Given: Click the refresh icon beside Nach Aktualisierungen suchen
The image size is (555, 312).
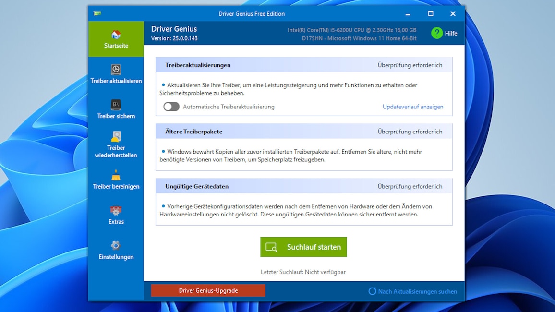Looking at the screenshot, I should 372,291.
